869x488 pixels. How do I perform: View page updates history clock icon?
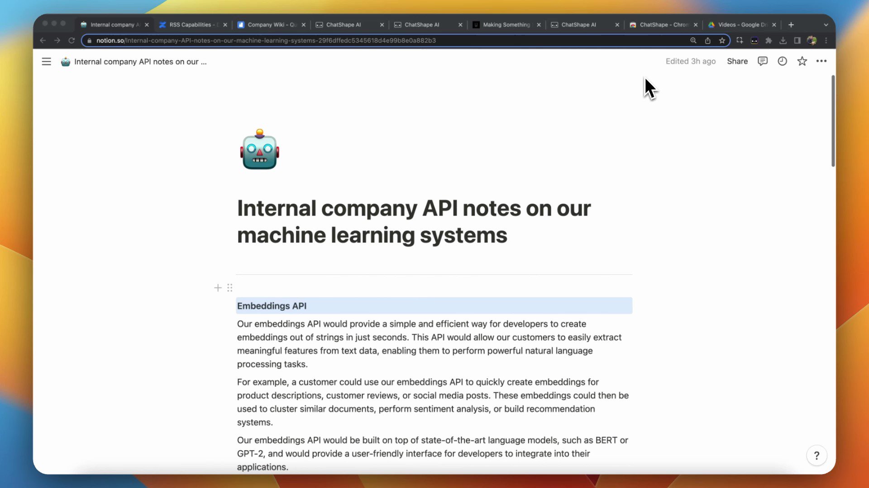(782, 61)
